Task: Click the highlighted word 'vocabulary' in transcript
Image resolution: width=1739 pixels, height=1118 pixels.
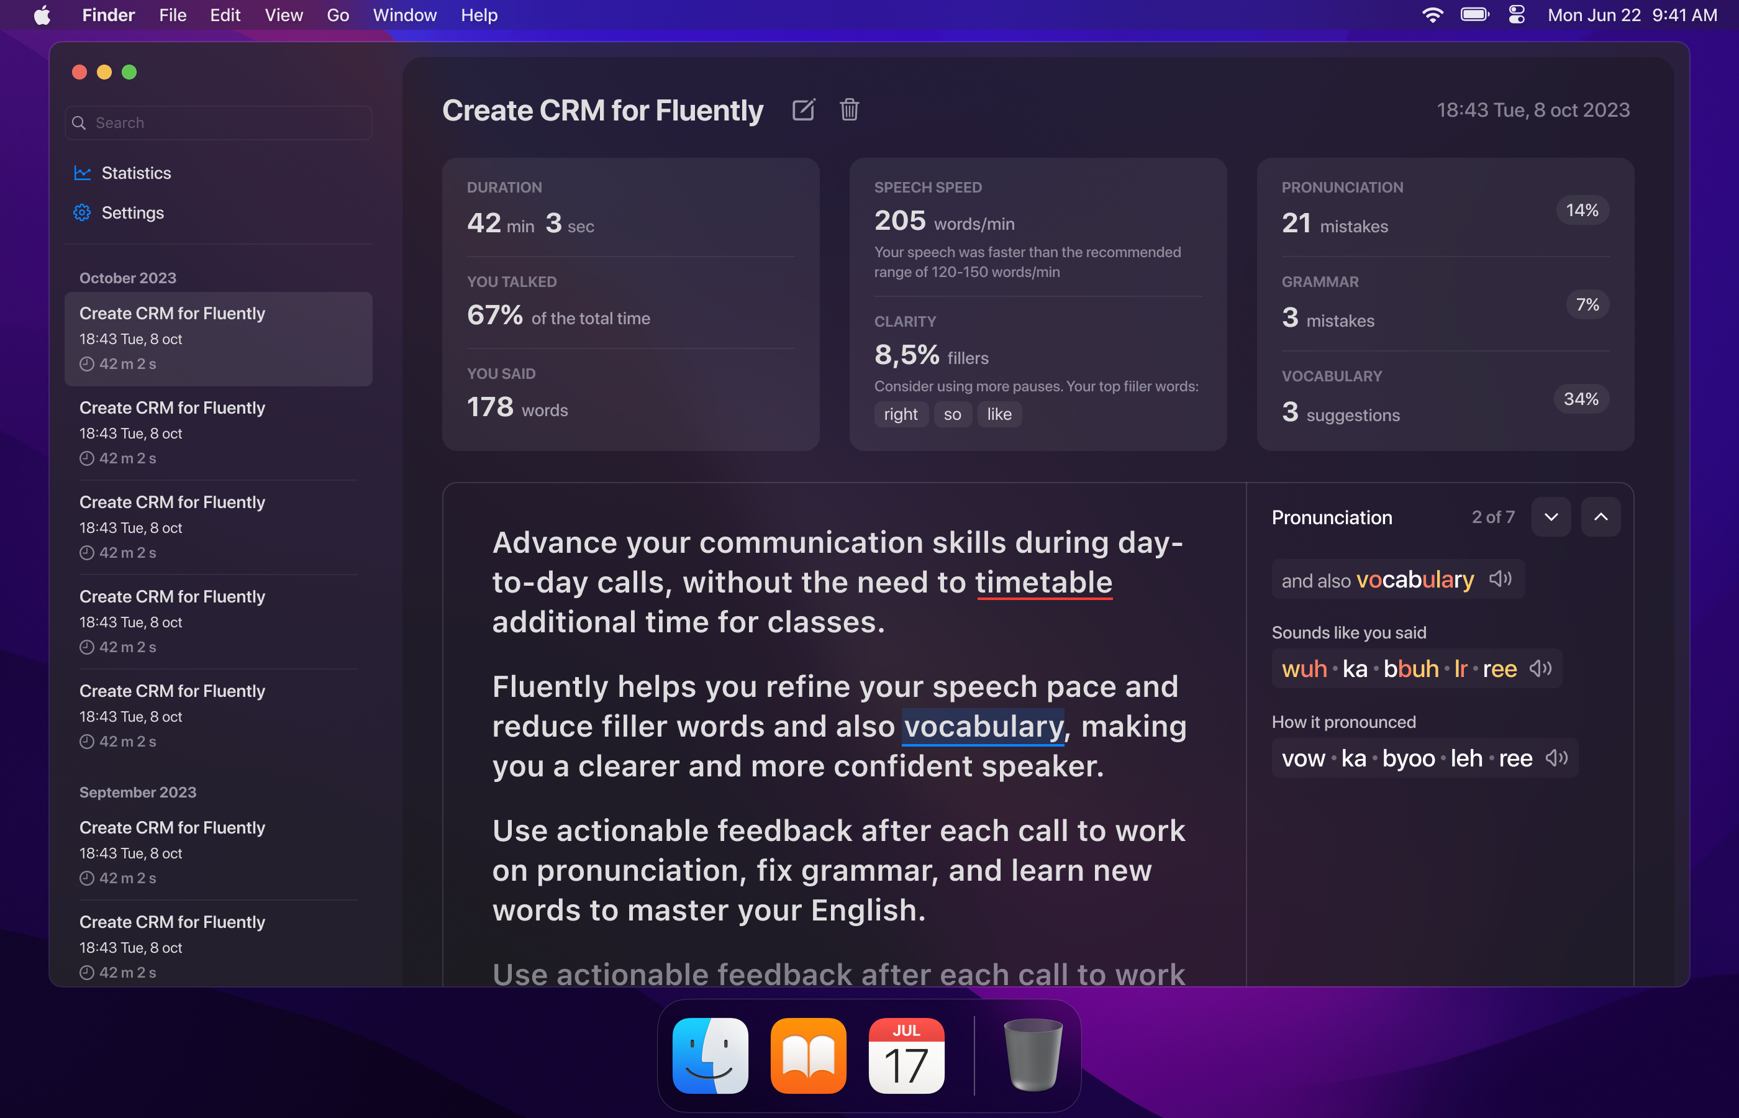Action: [983, 727]
